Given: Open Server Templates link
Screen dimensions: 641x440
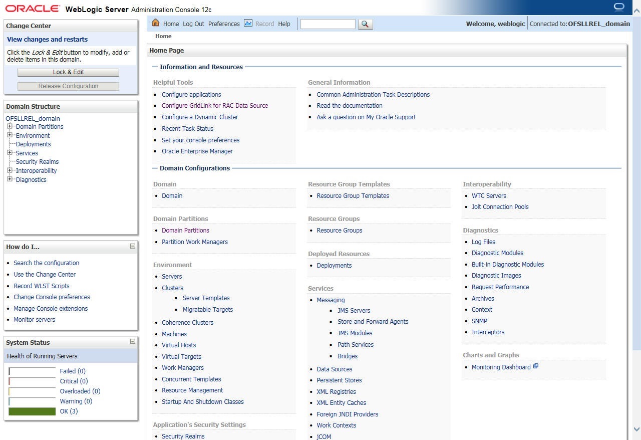Looking at the screenshot, I should coord(206,298).
